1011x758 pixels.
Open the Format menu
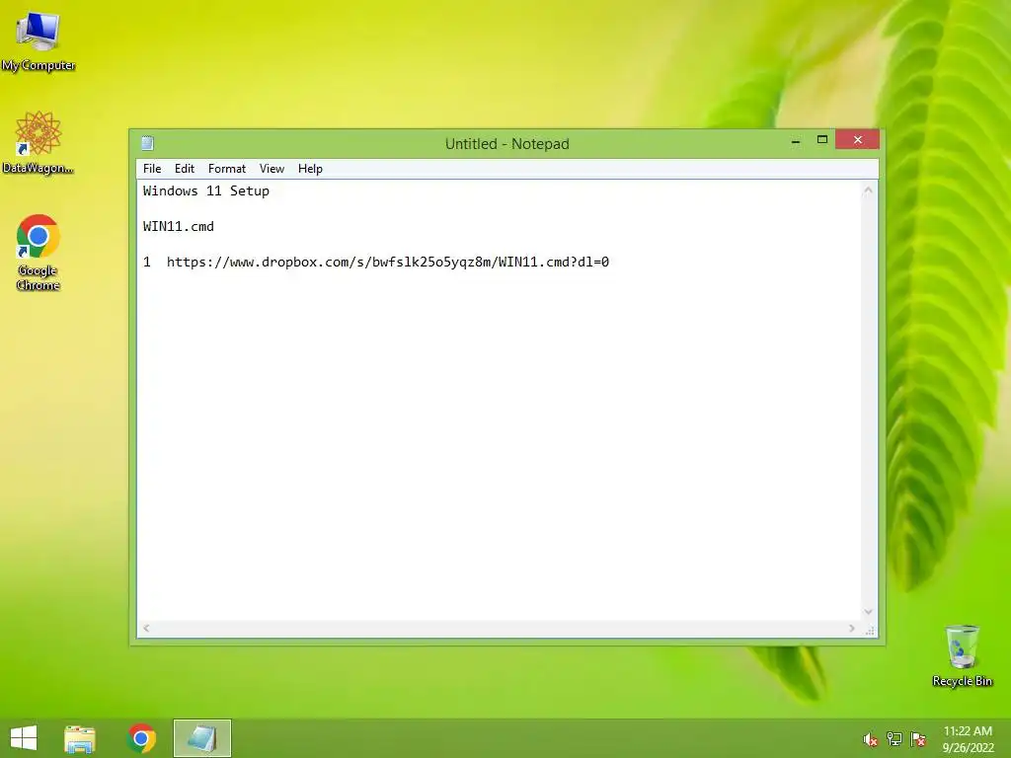(227, 169)
